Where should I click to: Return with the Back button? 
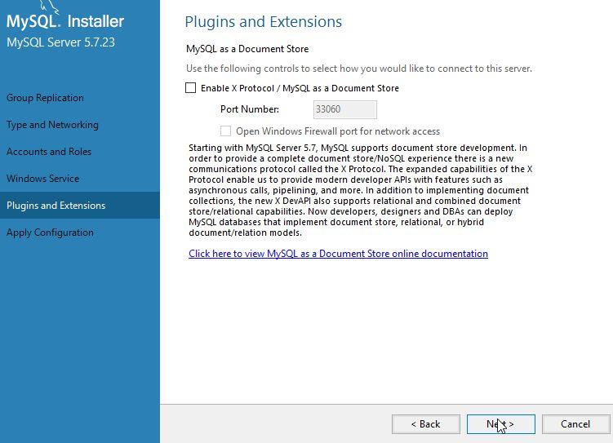coord(426,424)
